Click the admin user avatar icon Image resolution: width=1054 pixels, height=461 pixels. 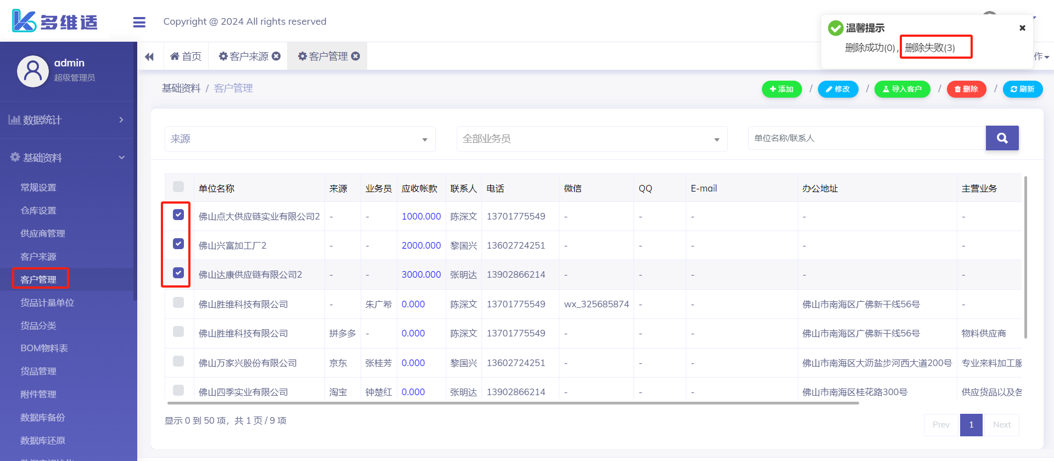tap(33, 71)
